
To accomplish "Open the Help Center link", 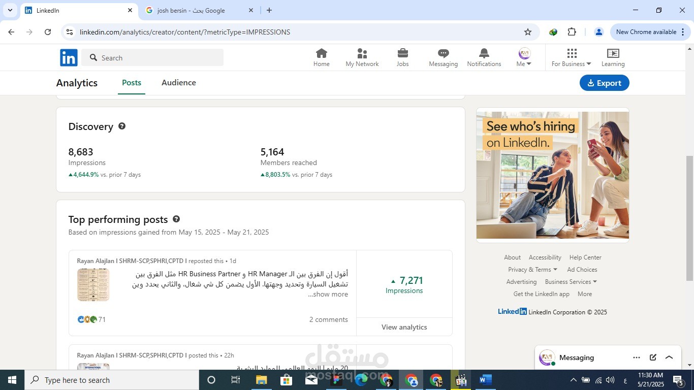I will tap(585, 257).
